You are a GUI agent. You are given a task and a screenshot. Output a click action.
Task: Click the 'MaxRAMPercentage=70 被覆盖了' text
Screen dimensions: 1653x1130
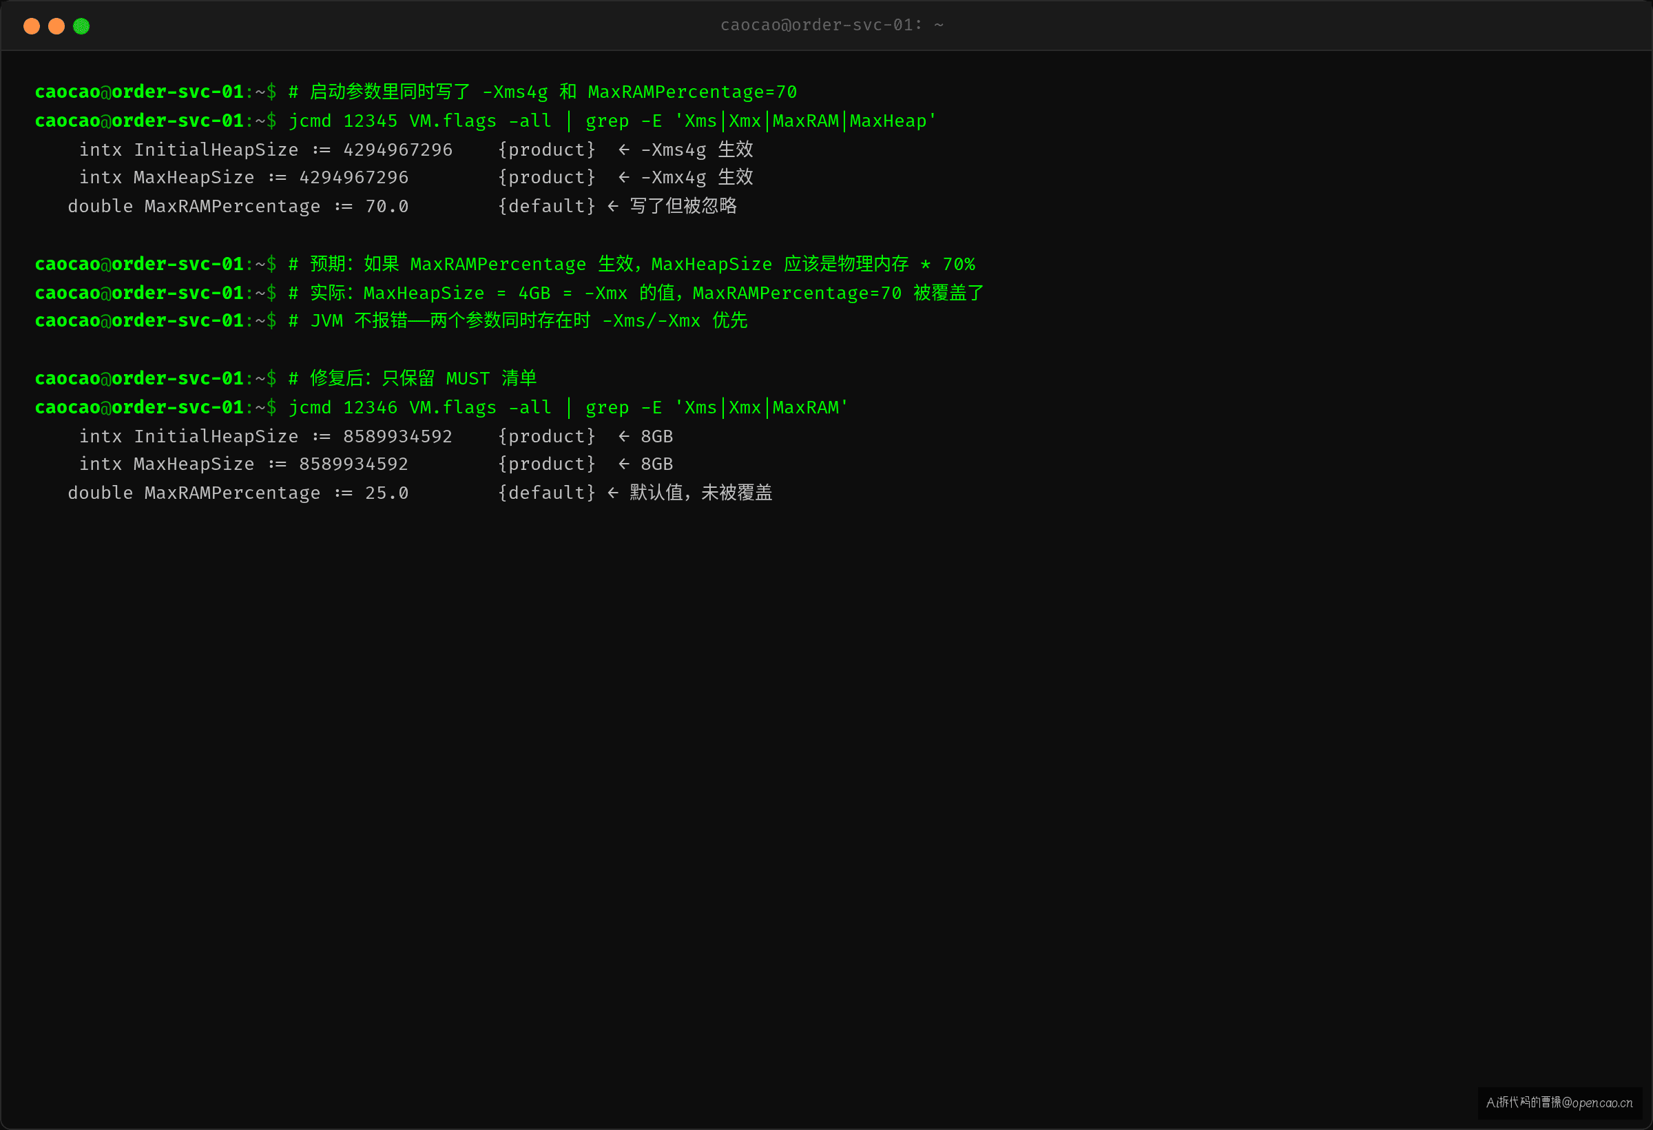838,293
